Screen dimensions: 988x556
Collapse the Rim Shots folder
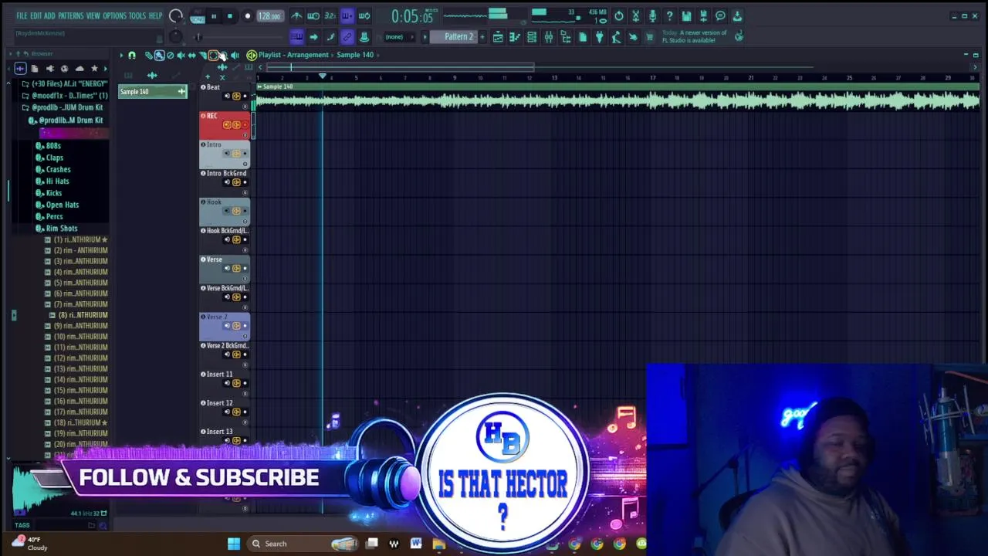tap(56, 229)
